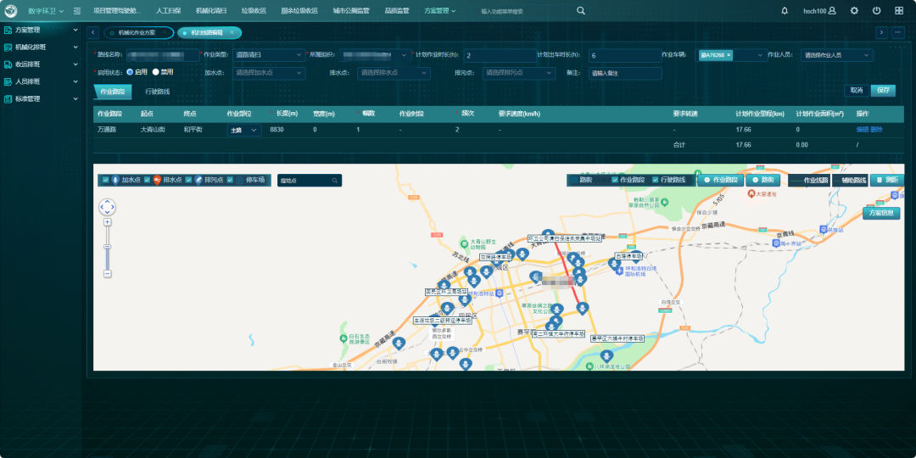The image size is (916, 458).
Task: Open the 所属组织 dropdown
Action: coord(375,55)
